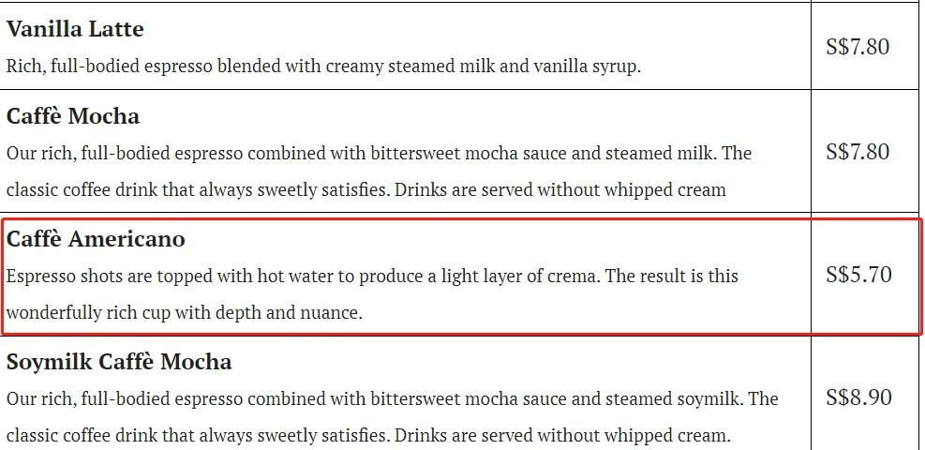The height and width of the screenshot is (450, 925).
Task: Click Soymilk line mentioning "steamed soymilk"
Action: click(393, 398)
